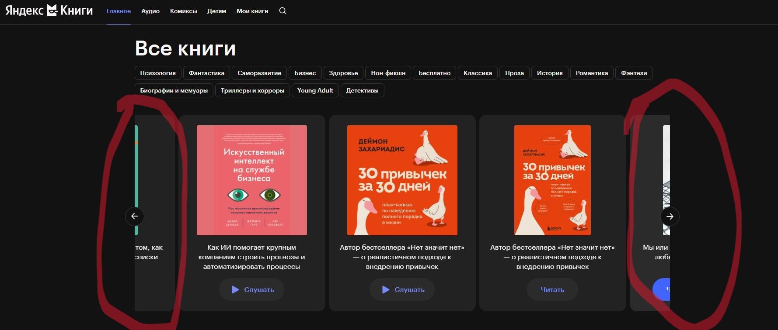Filter by История genre
Screen dimensions: 778x330
(x=550, y=73)
